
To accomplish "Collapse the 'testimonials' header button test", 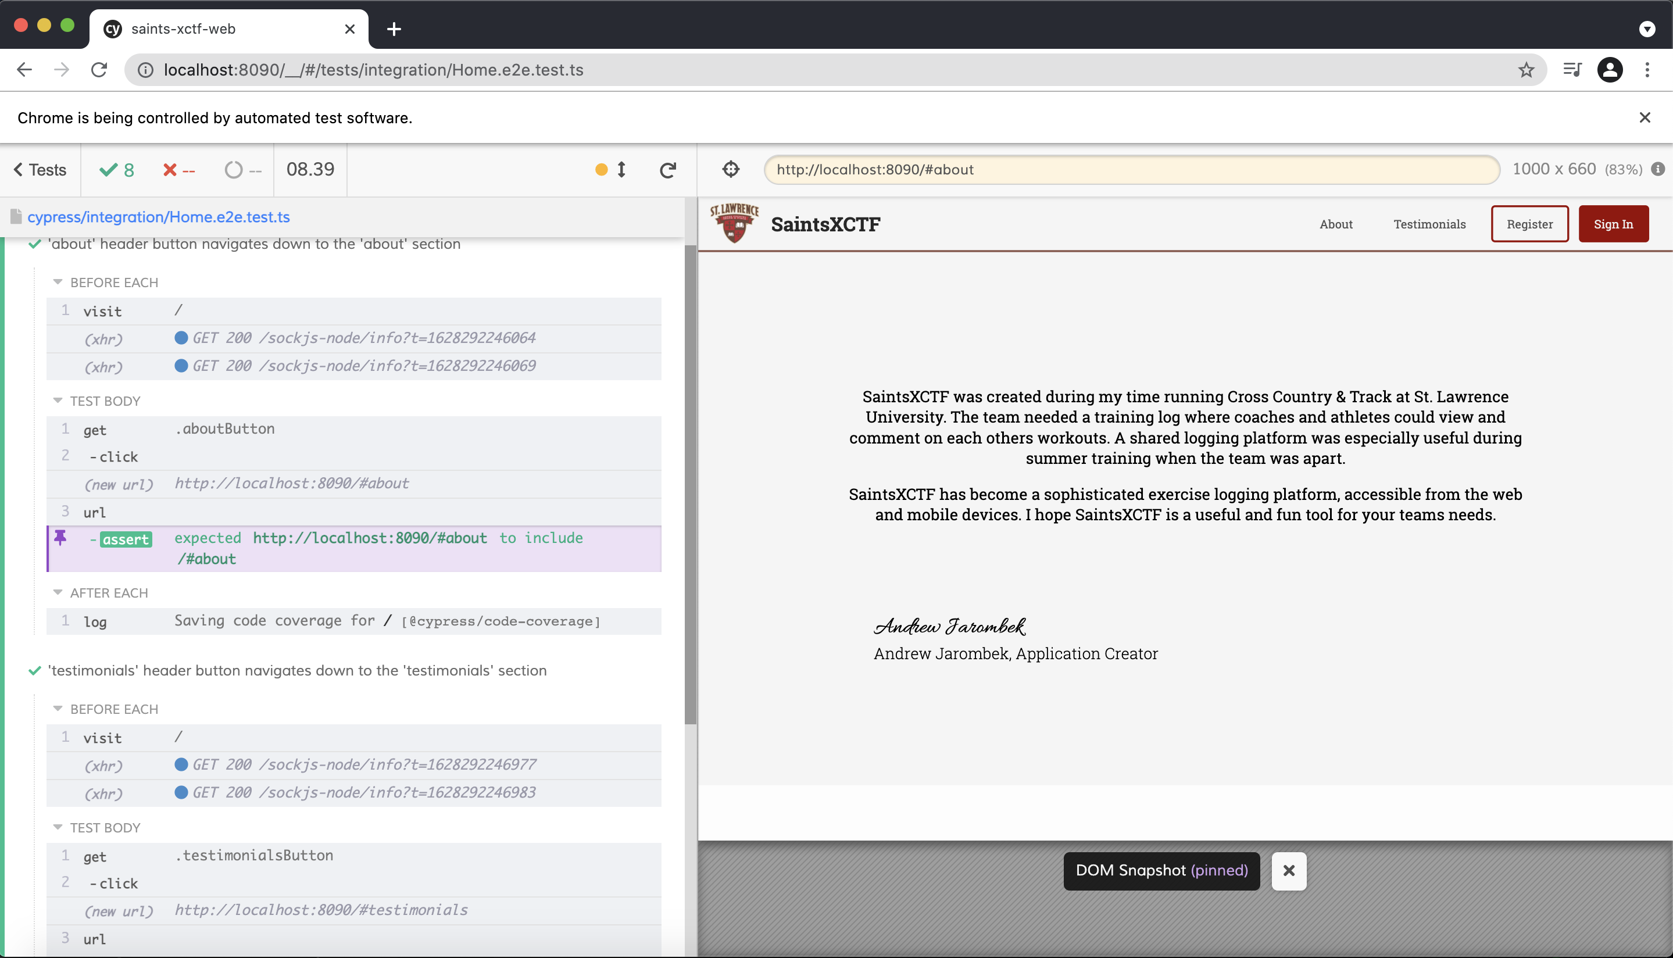I will [x=296, y=670].
